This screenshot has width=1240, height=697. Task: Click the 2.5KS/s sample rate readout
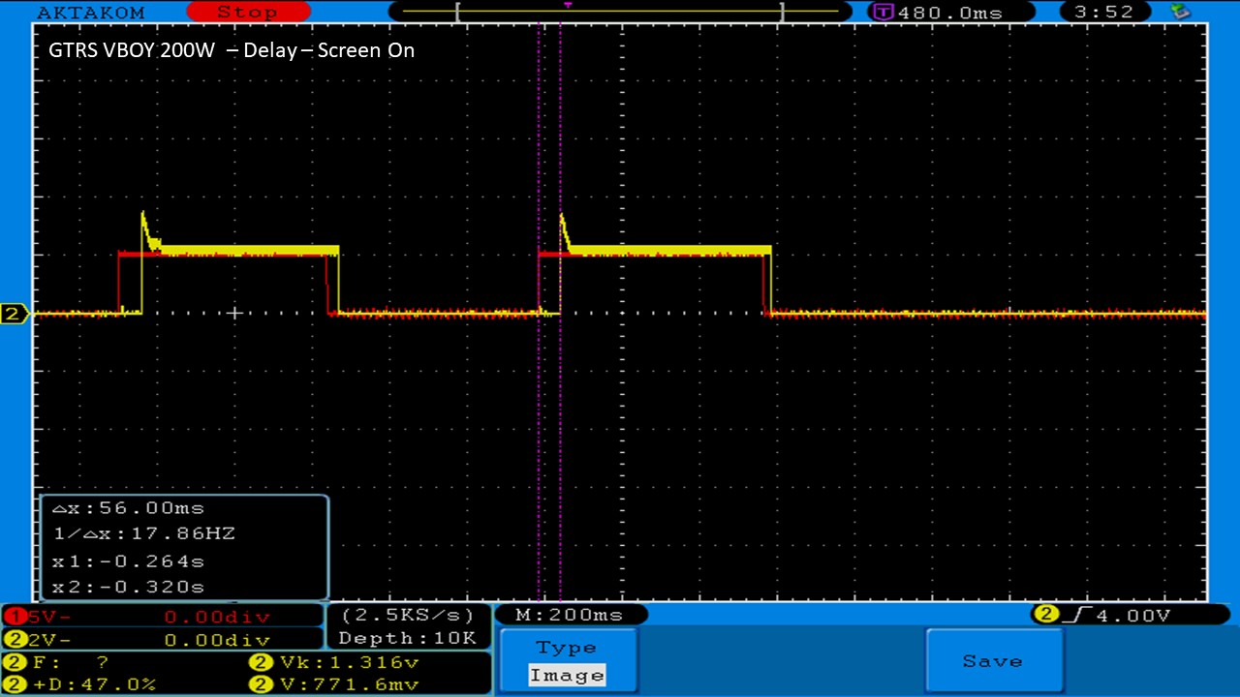(409, 615)
